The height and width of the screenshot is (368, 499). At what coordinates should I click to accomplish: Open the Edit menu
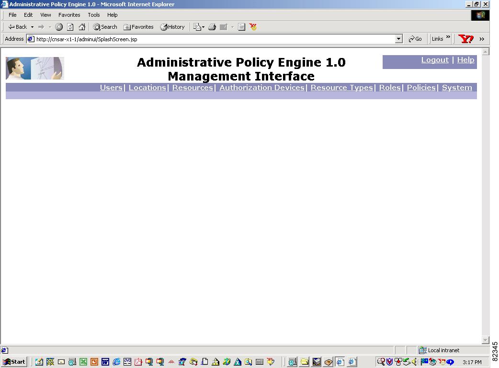(28, 15)
